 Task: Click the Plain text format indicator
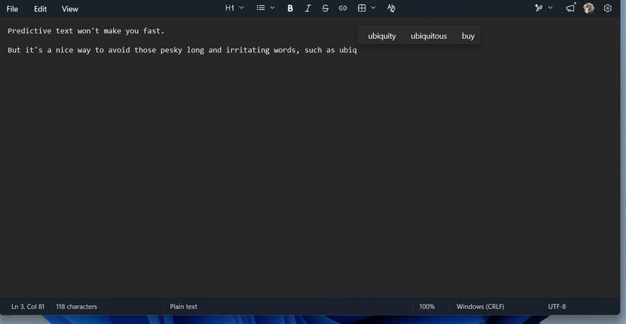184,307
